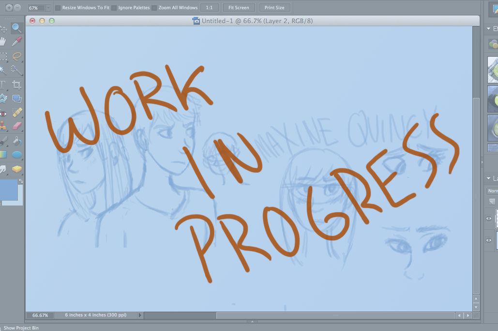Screen dimensions: 498x331
Task: Select the Zoom tool in the toolbox
Action: pos(16,28)
